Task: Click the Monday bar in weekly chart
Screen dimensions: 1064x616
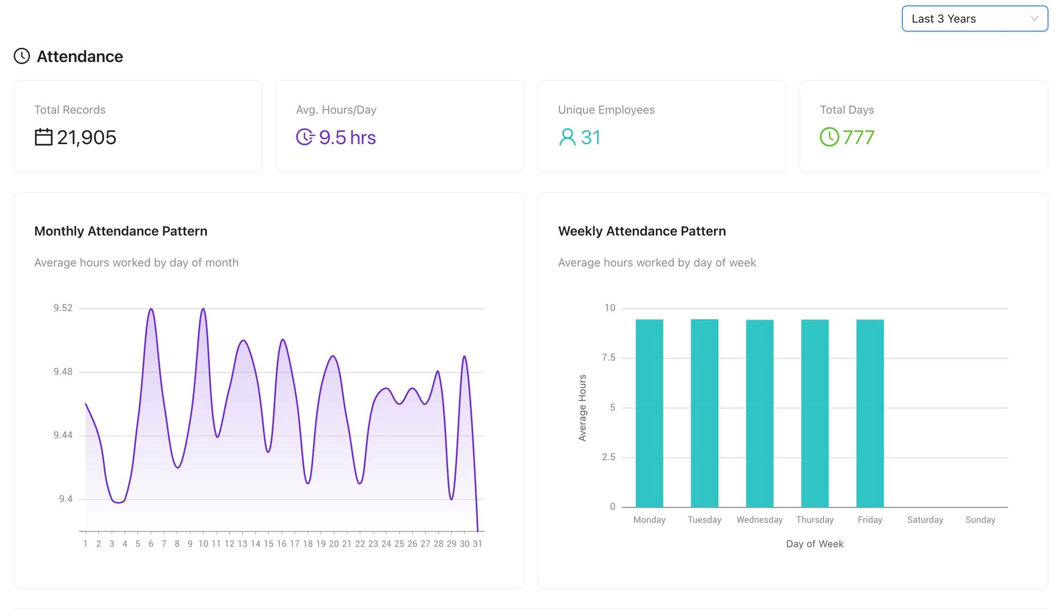Action: point(649,414)
